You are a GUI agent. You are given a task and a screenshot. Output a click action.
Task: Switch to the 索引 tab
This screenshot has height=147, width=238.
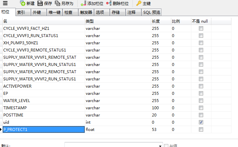[21, 12]
